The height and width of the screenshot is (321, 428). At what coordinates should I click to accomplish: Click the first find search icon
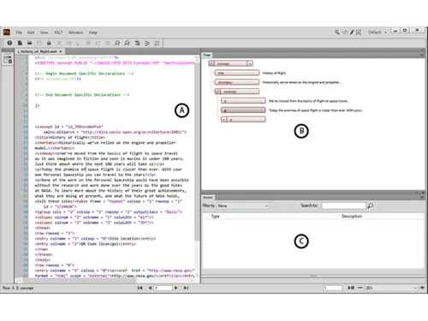(x=117, y=43)
